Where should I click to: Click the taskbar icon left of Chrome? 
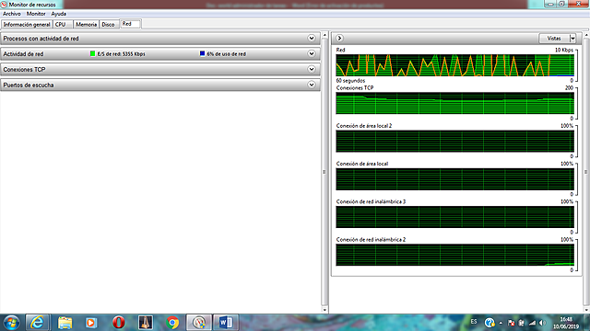tap(146, 323)
